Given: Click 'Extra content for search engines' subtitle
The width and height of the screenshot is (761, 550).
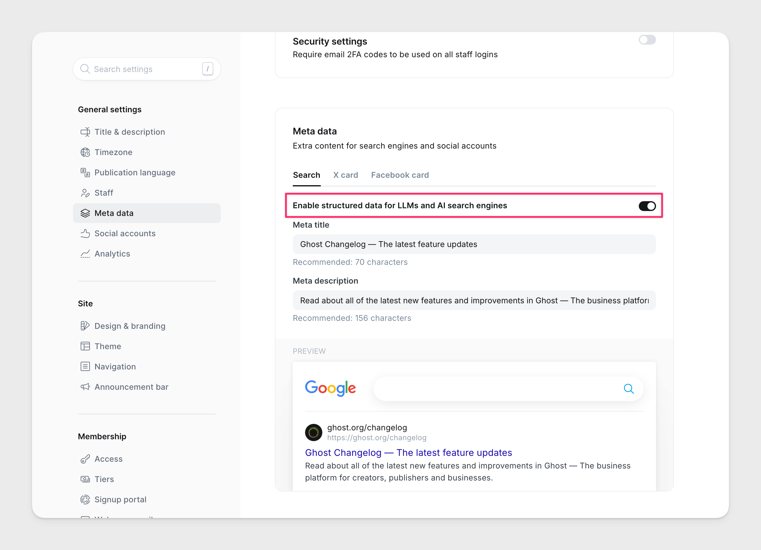Looking at the screenshot, I should [x=395, y=146].
